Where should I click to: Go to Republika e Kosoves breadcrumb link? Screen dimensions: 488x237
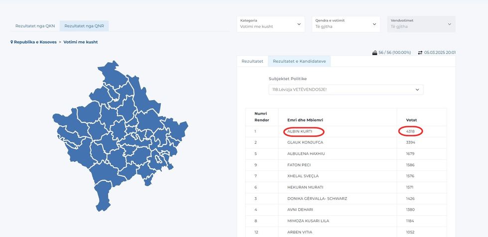[35, 42]
